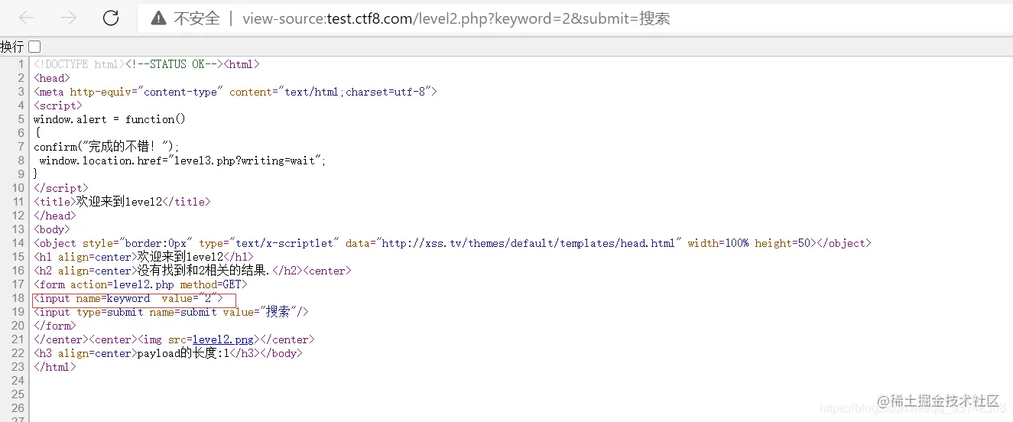
Task: Click the closing </html> tag line
Action: coord(55,367)
